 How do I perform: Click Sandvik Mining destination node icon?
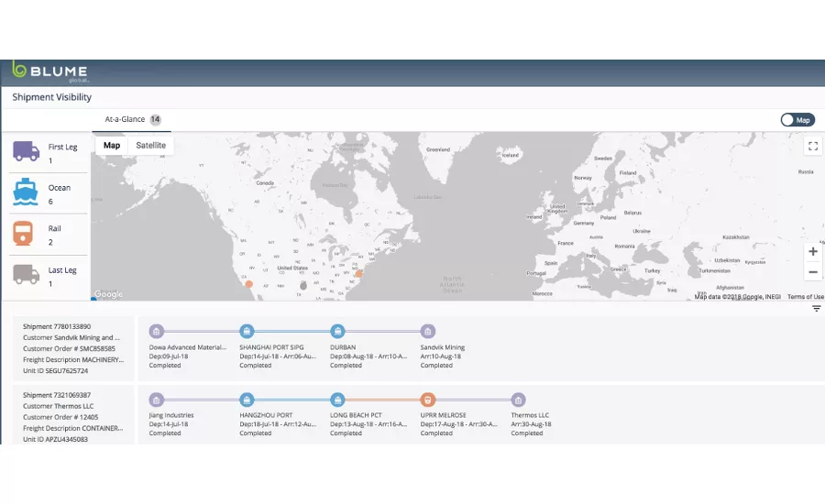coord(428,332)
